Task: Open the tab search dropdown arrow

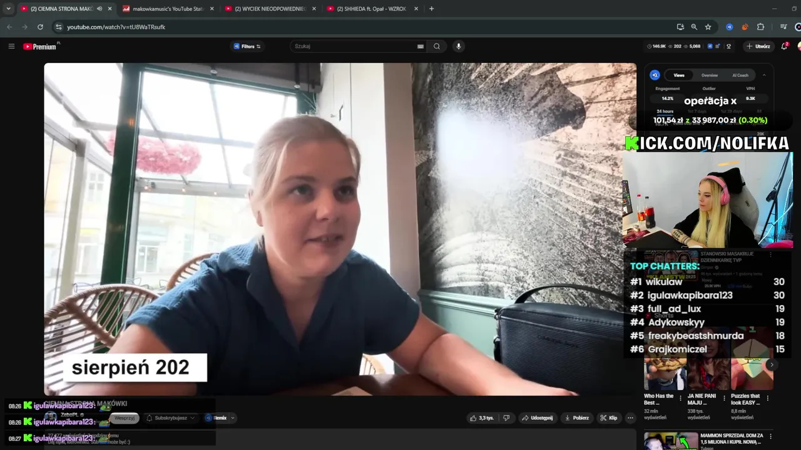Action: point(8,9)
